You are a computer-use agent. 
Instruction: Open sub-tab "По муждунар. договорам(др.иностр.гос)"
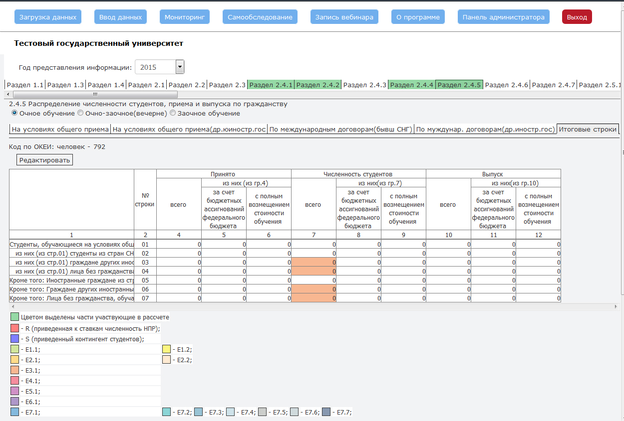click(x=485, y=130)
